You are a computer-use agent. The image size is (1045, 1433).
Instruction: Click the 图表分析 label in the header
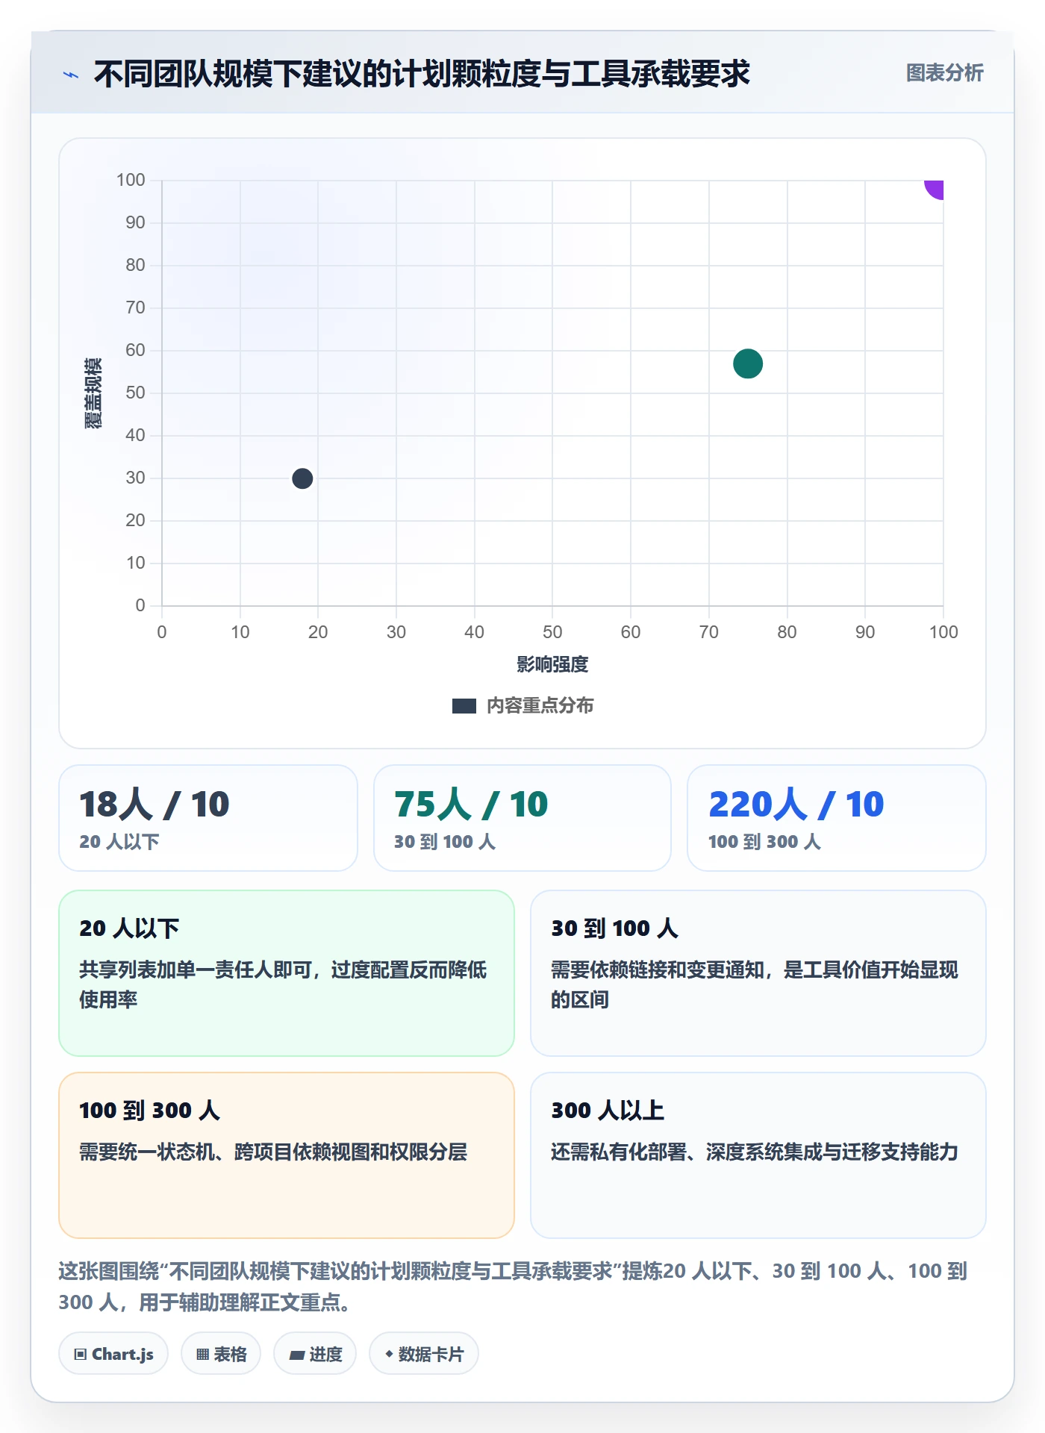coord(944,73)
